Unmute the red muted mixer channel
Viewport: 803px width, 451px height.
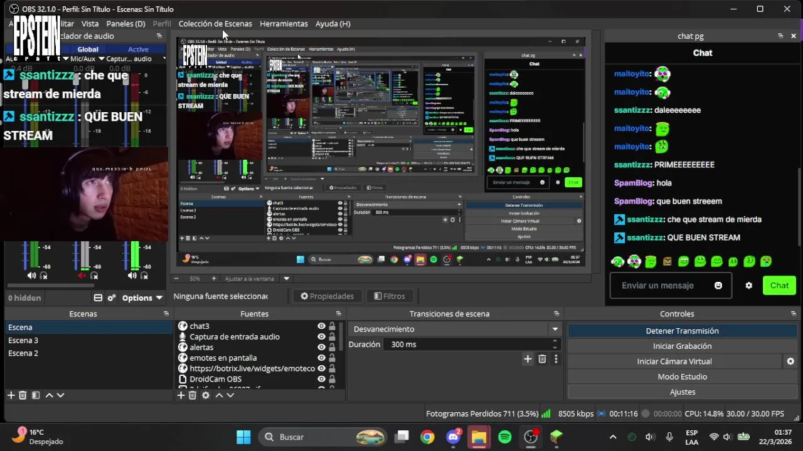point(82,276)
